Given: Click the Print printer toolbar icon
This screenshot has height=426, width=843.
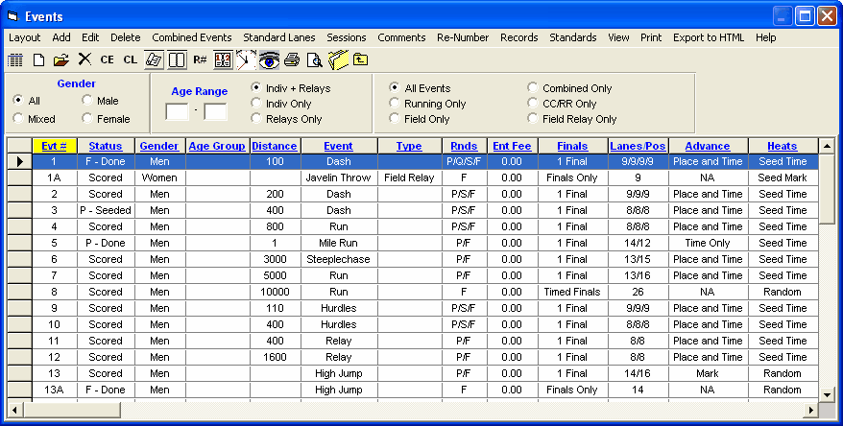Looking at the screenshot, I should click(292, 59).
